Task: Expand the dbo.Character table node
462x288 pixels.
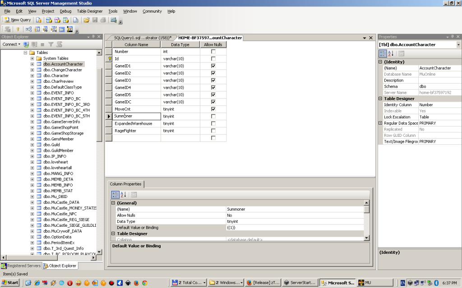Action: (x=32, y=76)
